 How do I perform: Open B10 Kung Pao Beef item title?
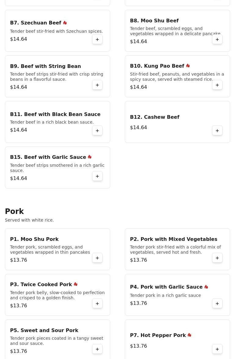click(157, 66)
